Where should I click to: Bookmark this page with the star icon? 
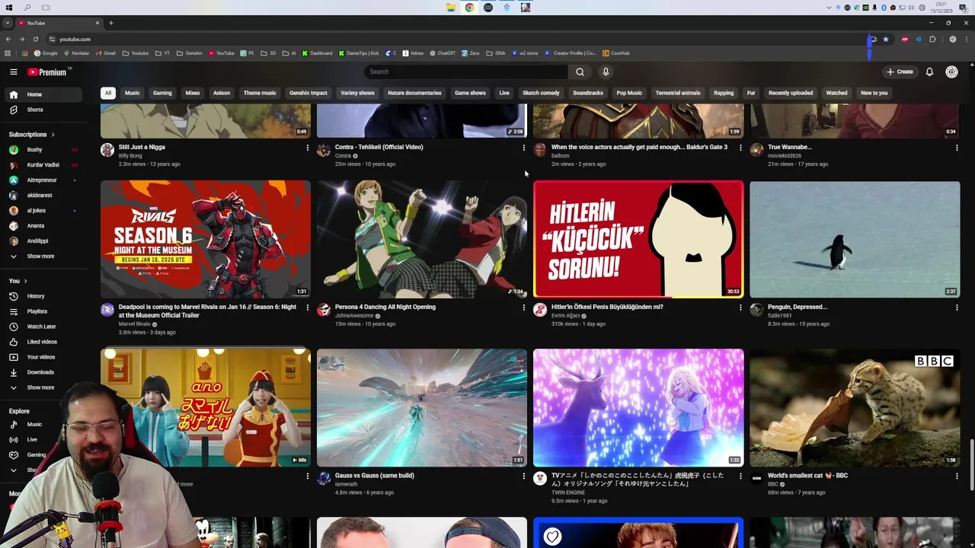pos(886,39)
